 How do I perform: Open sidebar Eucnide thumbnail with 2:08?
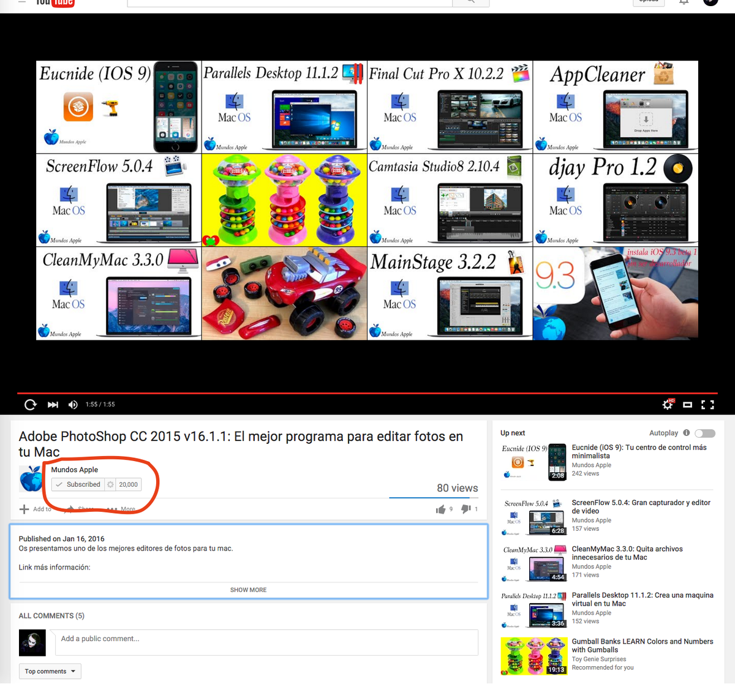pyautogui.click(x=533, y=462)
